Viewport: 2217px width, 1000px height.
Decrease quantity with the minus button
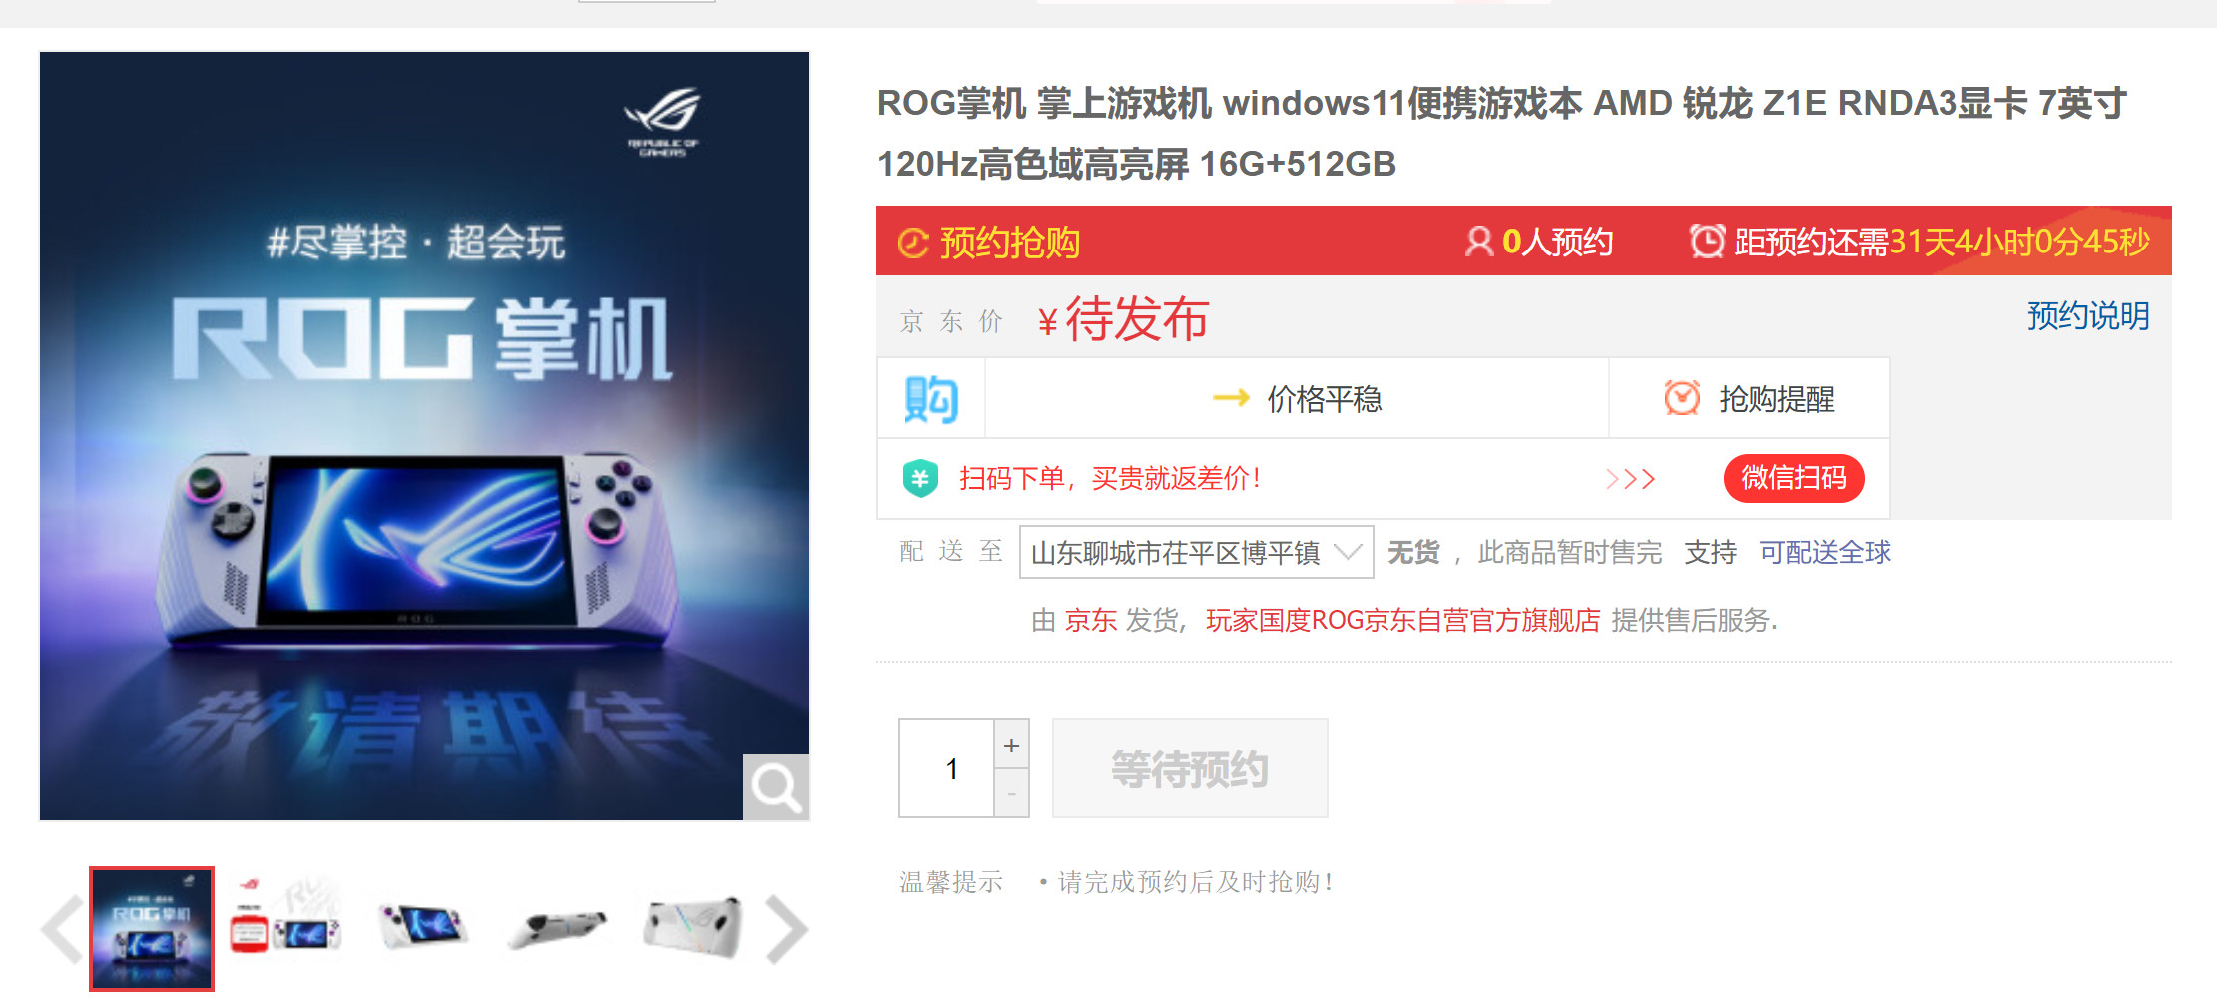click(x=1011, y=794)
